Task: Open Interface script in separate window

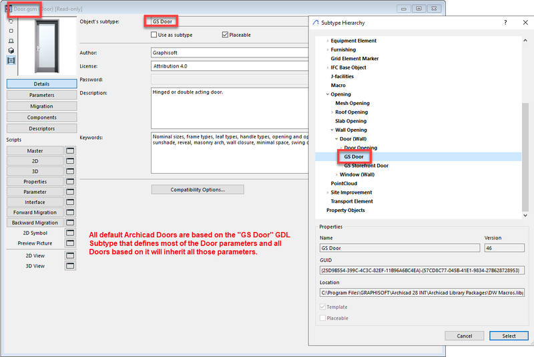Action: coord(70,202)
